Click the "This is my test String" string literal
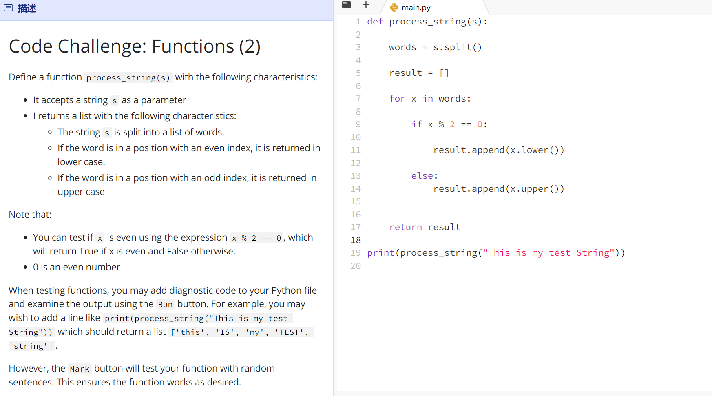The image size is (712, 396). click(548, 253)
